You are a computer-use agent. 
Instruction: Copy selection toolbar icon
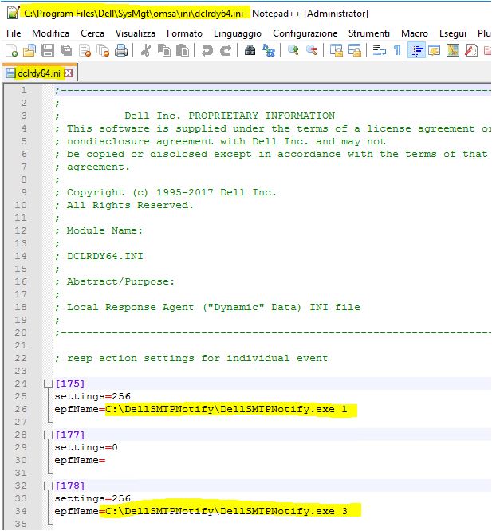[164, 51]
